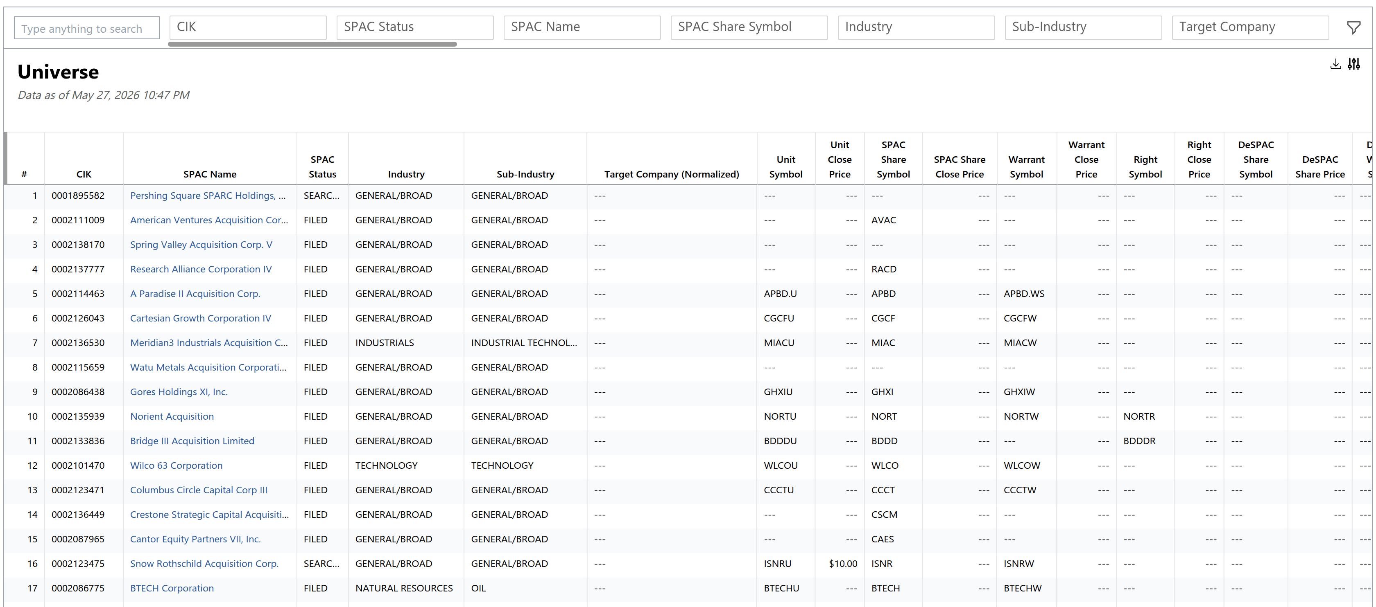The image size is (1376, 607).
Task: Click the CSCM share symbol cell
Action: (x=884, y=515)
